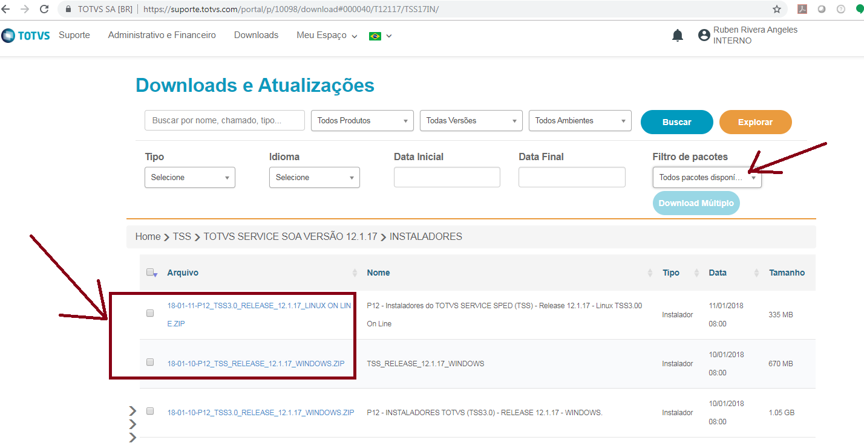The image size is (864, 446).
Task: Open the Brazil flag language selector
Action: point(381,36)
